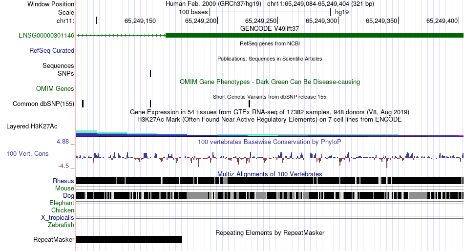The width and height of the screenshot is (464, 251).
Task: Click the Multiz Alignments of 100 Vertebrates title
Action: pos(270,174)
